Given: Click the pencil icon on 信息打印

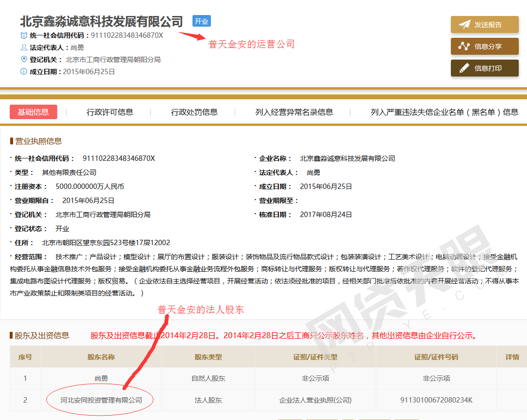Looking at the screenshot, I should pos(464,68).
